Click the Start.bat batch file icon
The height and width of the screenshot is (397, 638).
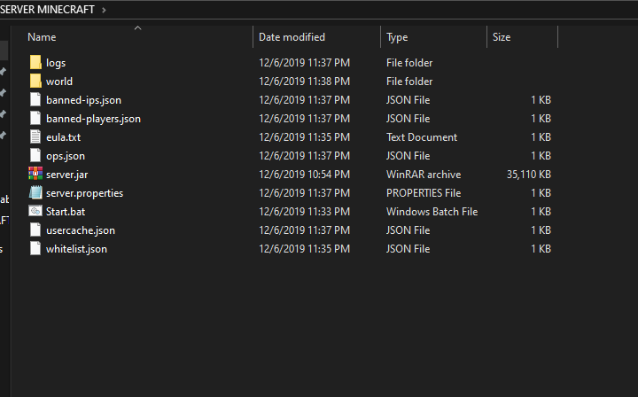point(35,212)
